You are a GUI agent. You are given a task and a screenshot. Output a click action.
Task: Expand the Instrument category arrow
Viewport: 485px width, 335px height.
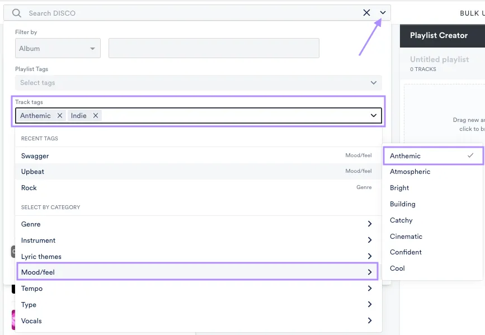370,240
